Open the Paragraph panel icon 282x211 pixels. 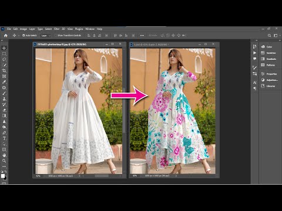pyautogui.click(x=254, y=89)
